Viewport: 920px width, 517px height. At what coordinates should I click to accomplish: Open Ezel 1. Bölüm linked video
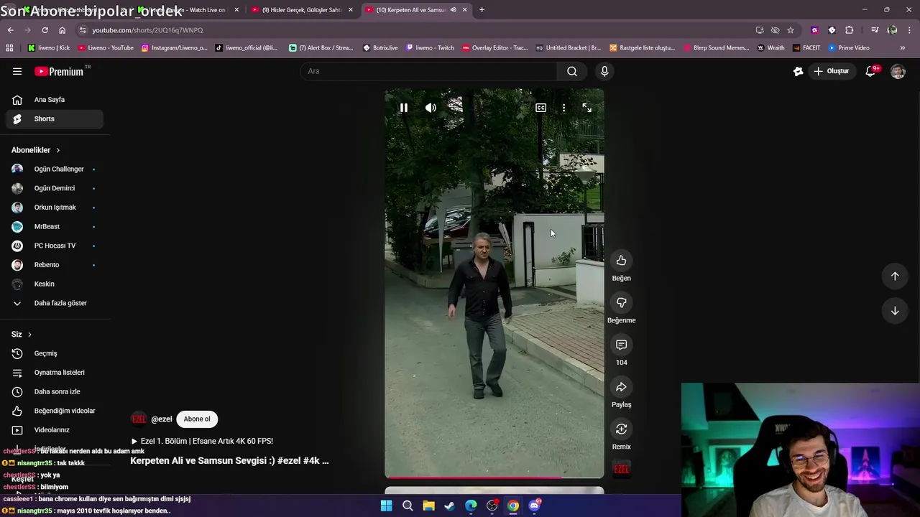[202, 441]
